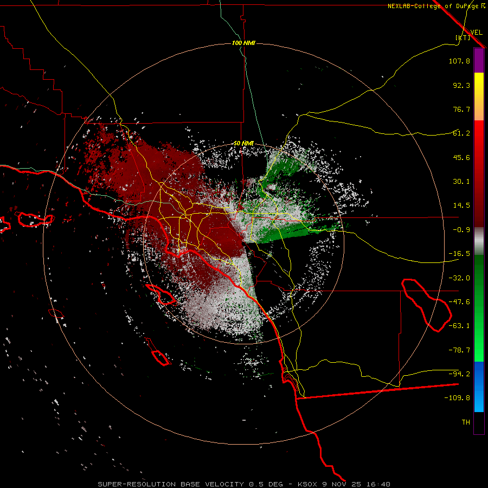The width and height of the screenshot is (488, 488).
Task: Click the -0.9 legend value
Action: coord(461,230)
